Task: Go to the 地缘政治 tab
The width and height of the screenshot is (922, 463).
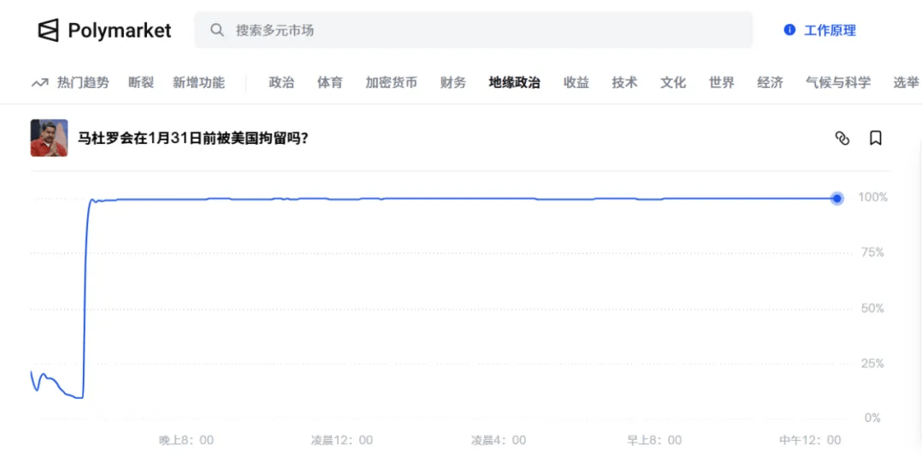Action: coord(514,83)
